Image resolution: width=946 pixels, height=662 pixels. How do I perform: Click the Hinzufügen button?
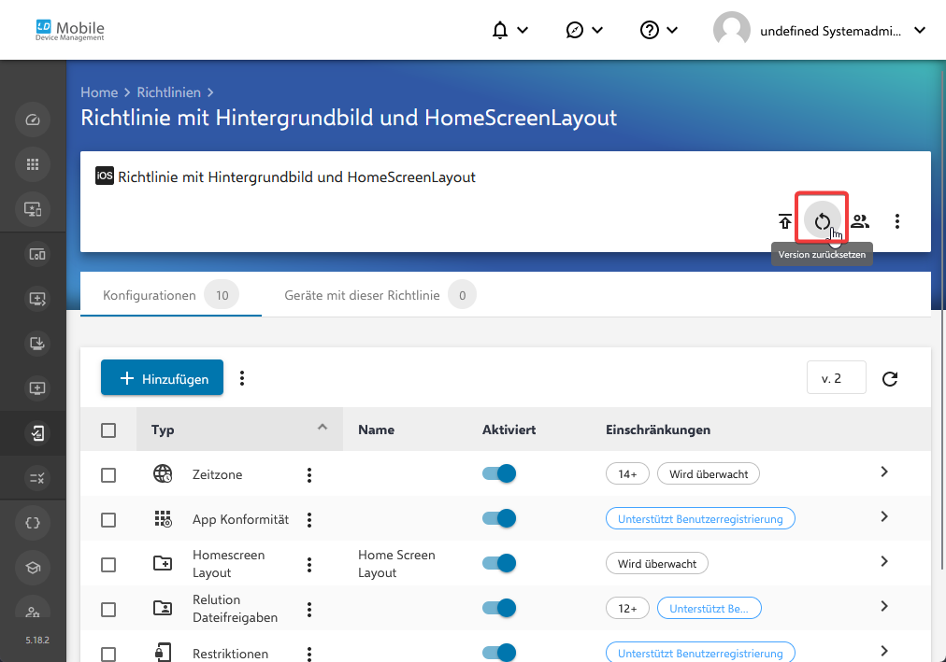pyautogui.click(x=162, y=377)
